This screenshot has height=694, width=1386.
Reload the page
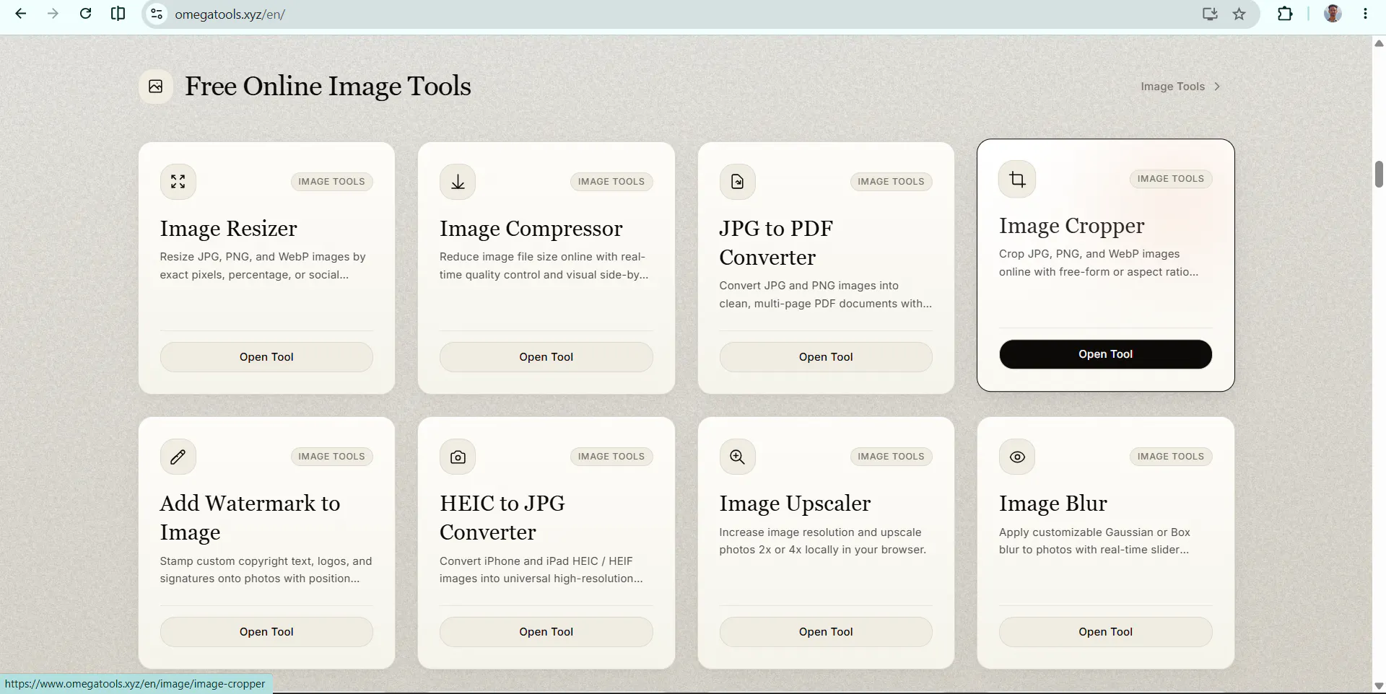point(85,14)
